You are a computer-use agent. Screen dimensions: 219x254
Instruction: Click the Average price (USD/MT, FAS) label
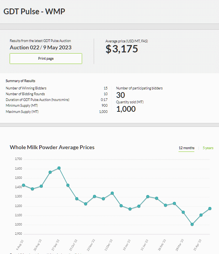(126, 41)
